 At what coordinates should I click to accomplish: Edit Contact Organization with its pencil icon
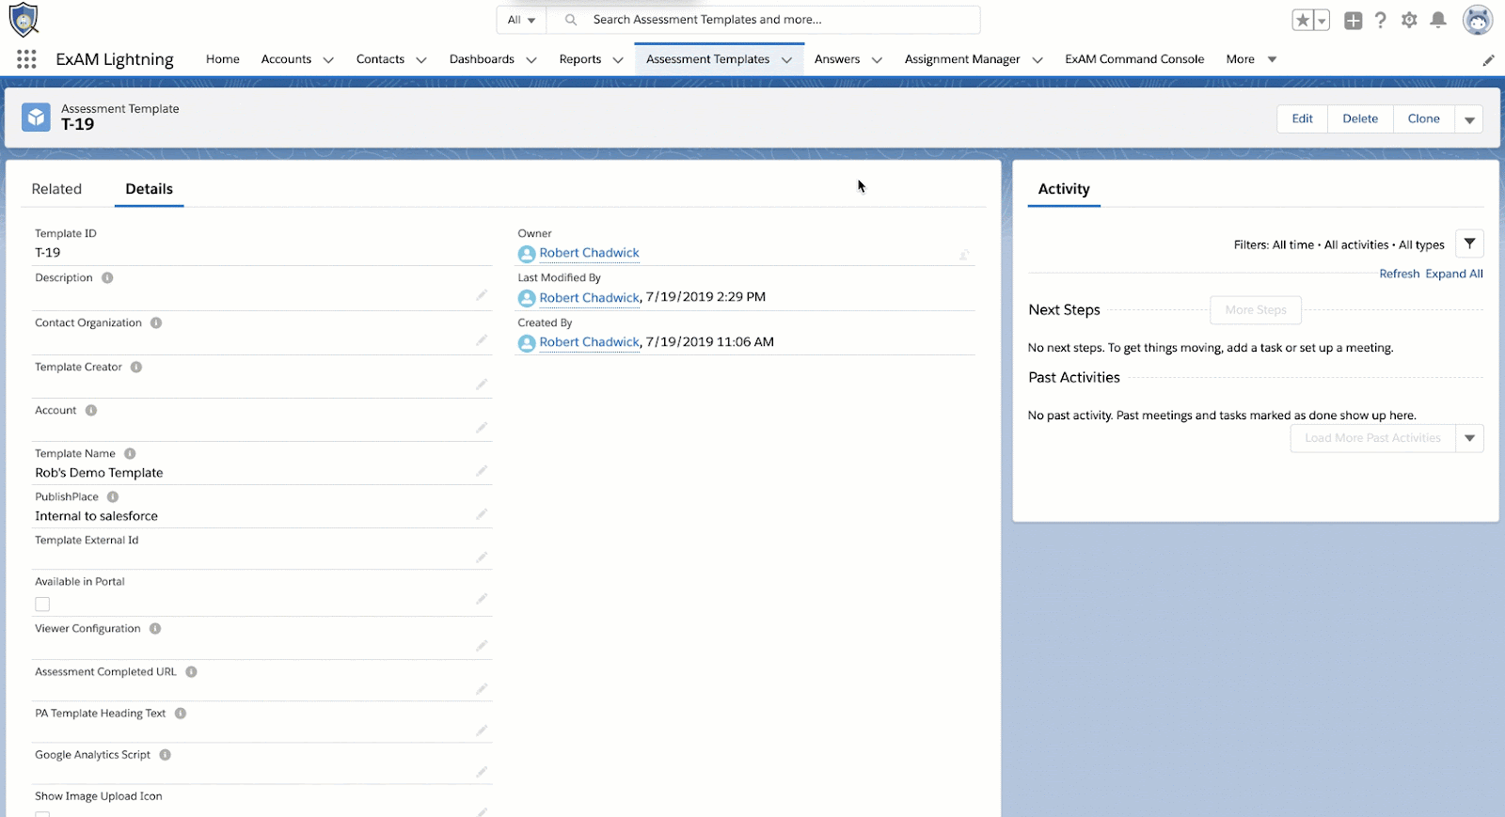pyautogui.click(x=482, y=340)
